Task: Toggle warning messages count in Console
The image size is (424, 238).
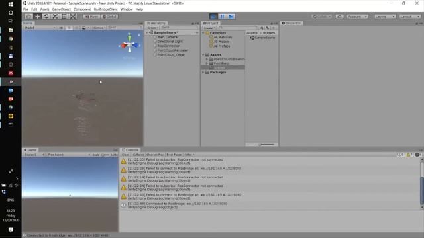Action: point(409,155)
